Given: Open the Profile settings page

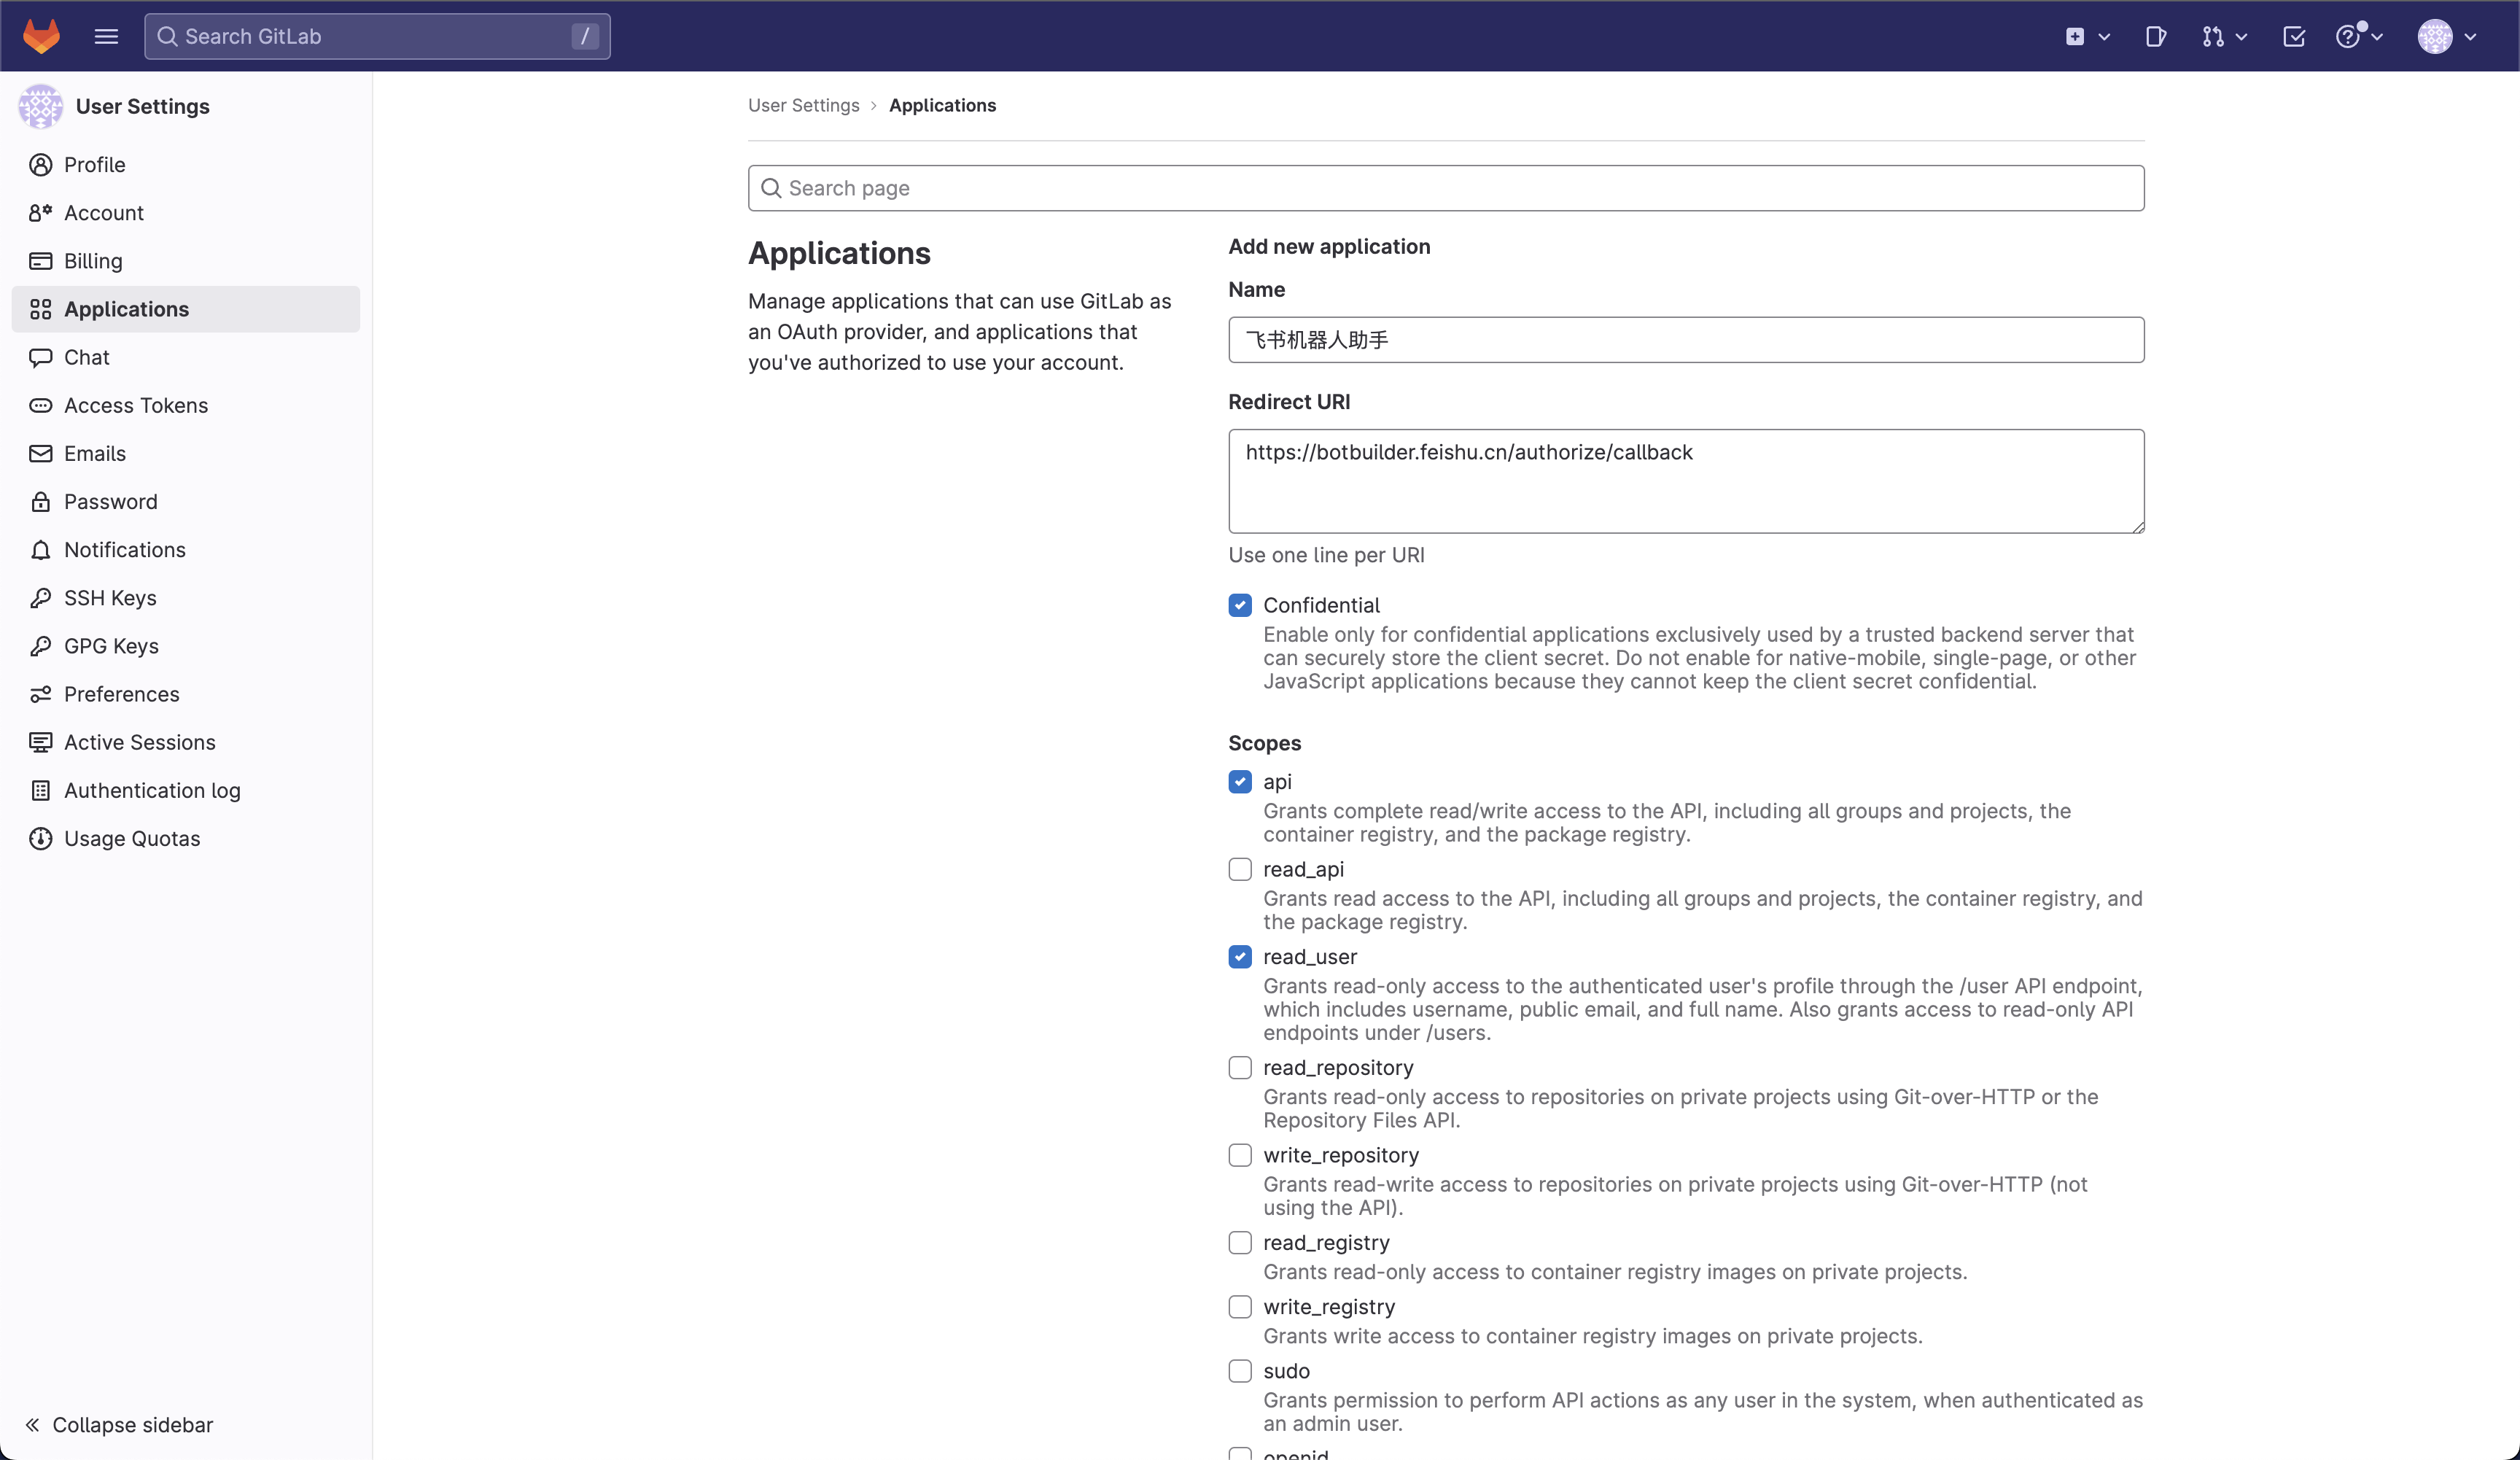Looking at the screenshot, I should tap(185, 165).
